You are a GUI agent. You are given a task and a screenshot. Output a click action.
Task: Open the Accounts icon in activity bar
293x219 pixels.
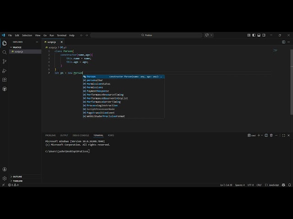[5, 169]
